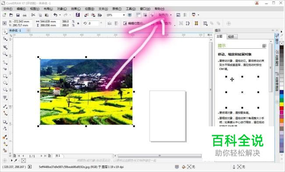Expand the application launcher dropdown arrow
The width and height of the screenshot is (285, 172).
point(198,15)
